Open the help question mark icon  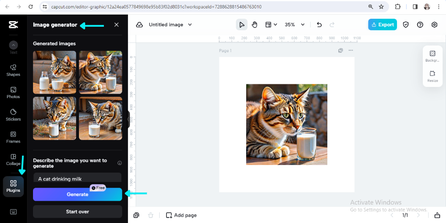(x=420, y=25)
